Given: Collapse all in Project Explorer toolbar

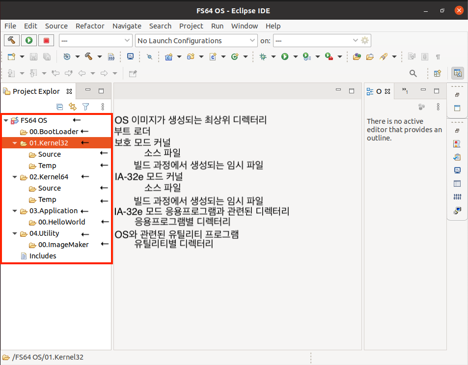Looking at the screenshot, I should click(x=60, y=107).
